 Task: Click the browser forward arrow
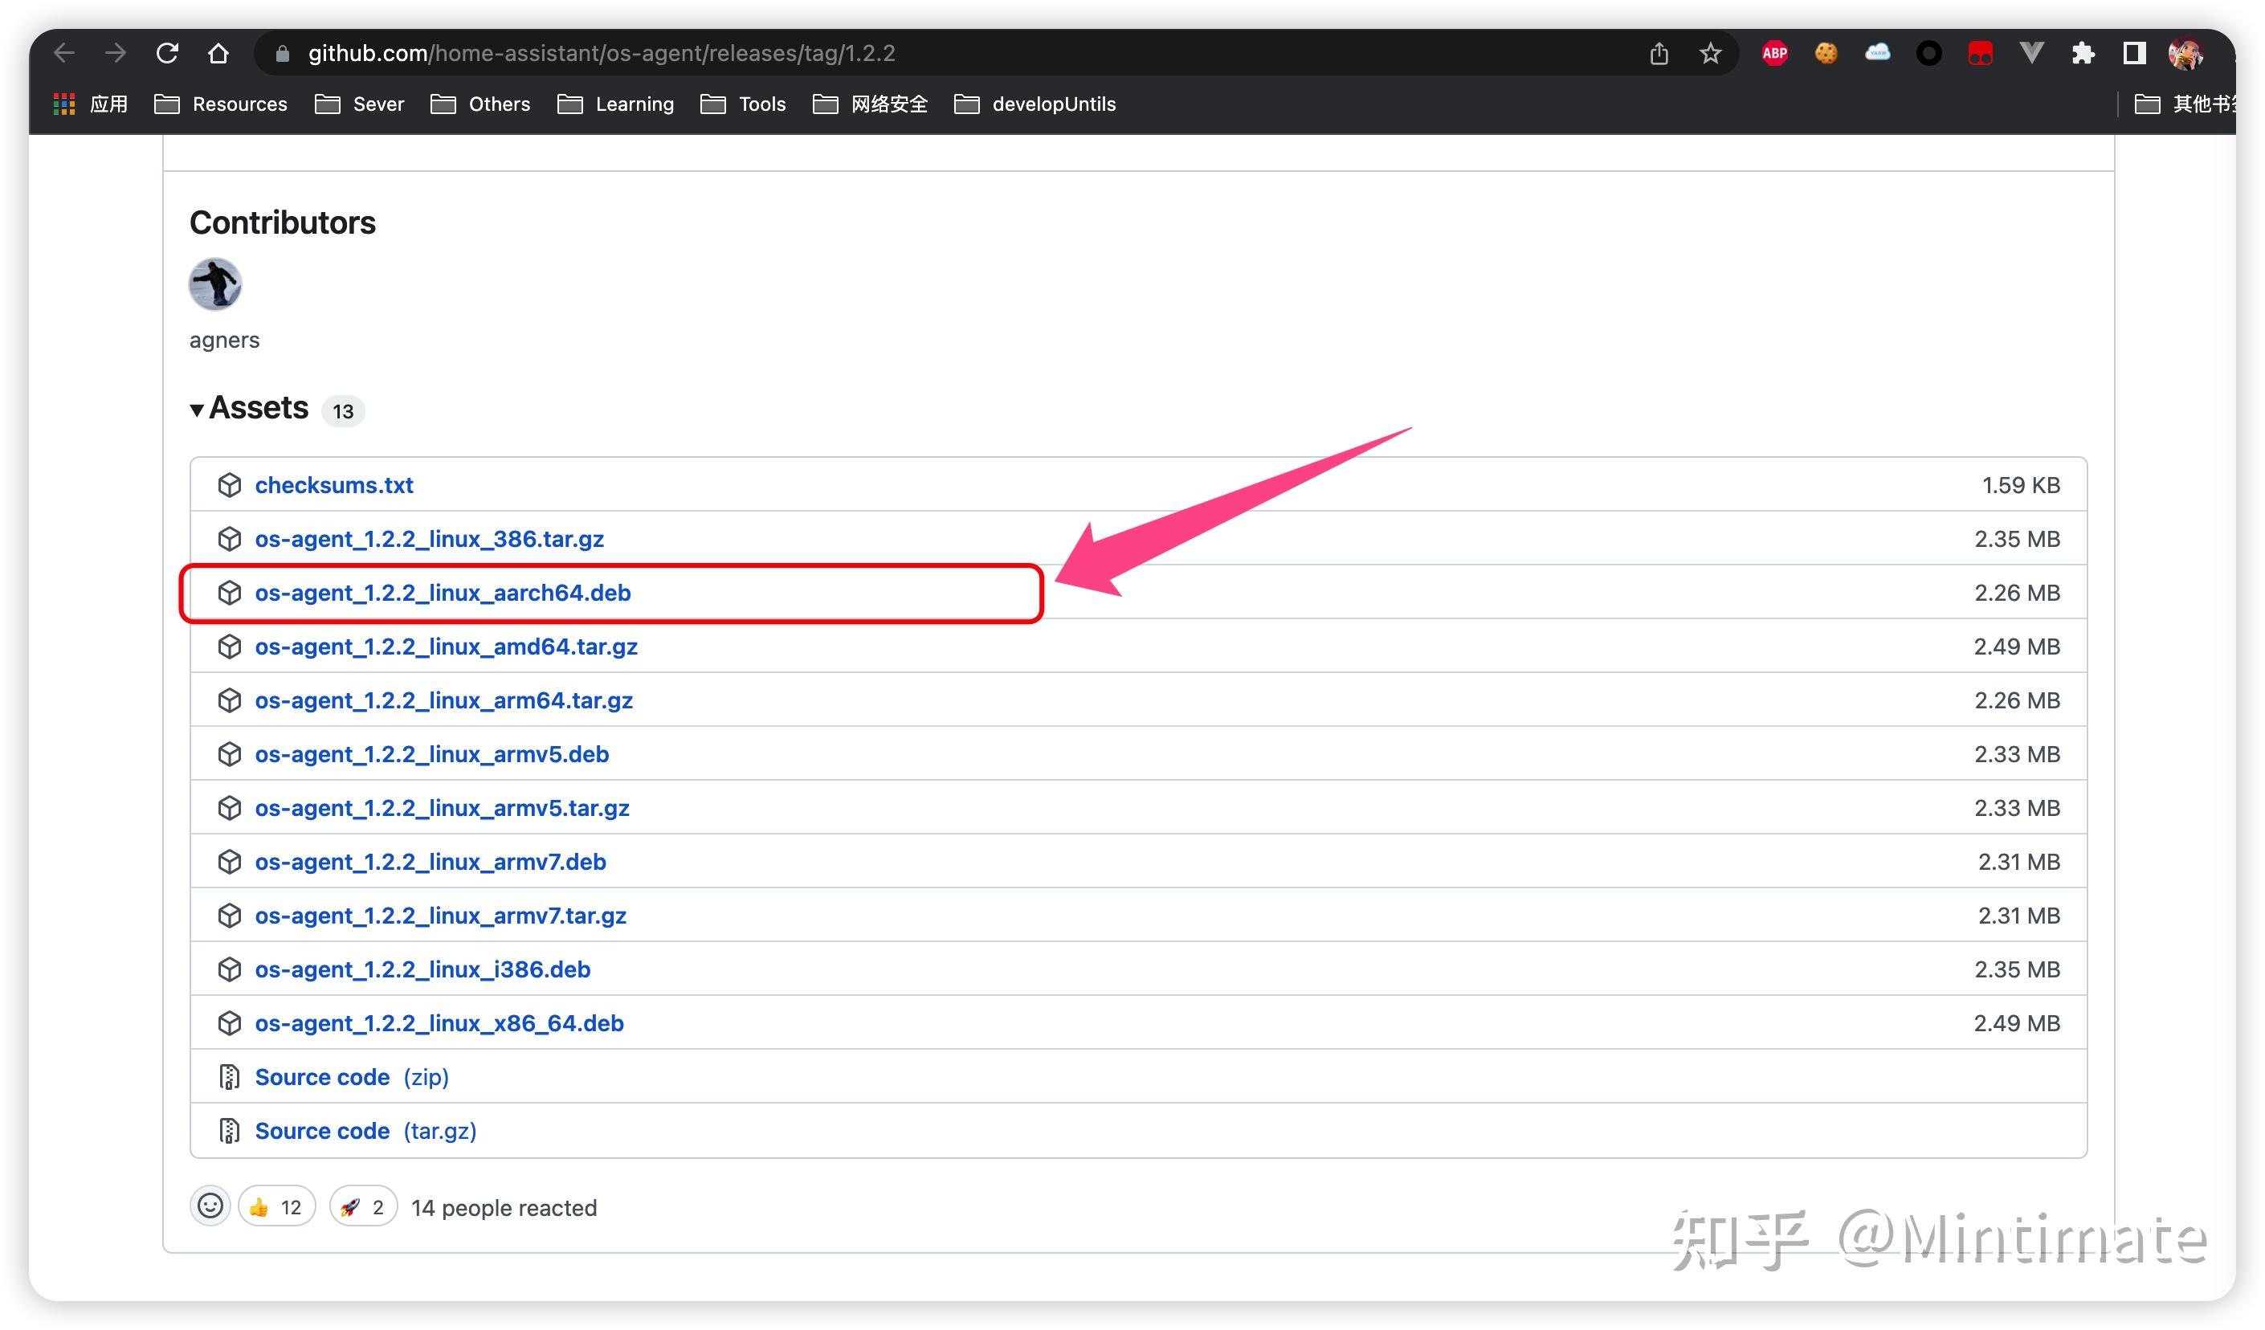point(115,53)
